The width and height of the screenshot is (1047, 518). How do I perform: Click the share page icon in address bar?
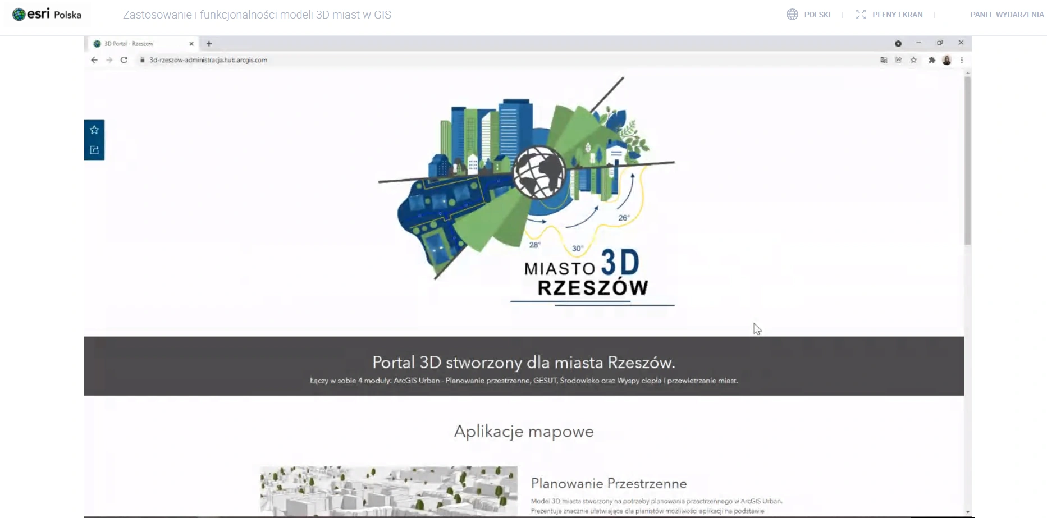click(898, 60)
